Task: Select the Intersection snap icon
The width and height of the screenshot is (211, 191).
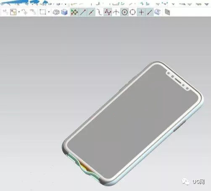Action: 116,12
